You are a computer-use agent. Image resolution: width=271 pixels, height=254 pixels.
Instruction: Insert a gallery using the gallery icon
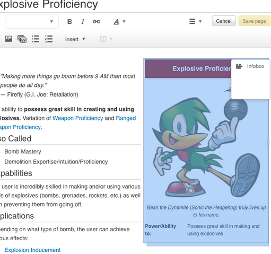pyautogui.click(x=22, y=39)
